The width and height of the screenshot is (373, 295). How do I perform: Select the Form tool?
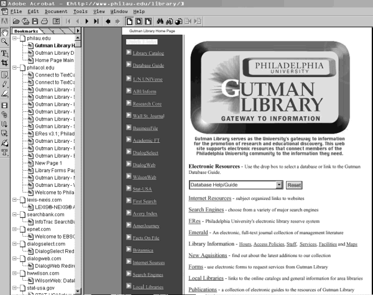click(x=4, y=133)
